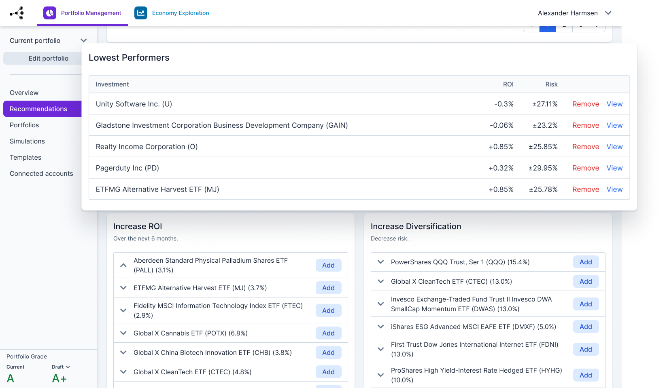This screenshot has height=388, width=665.
Task: Remove Gladstone Investment Corporation (GAIN)
Action: (x=586, y=125)
